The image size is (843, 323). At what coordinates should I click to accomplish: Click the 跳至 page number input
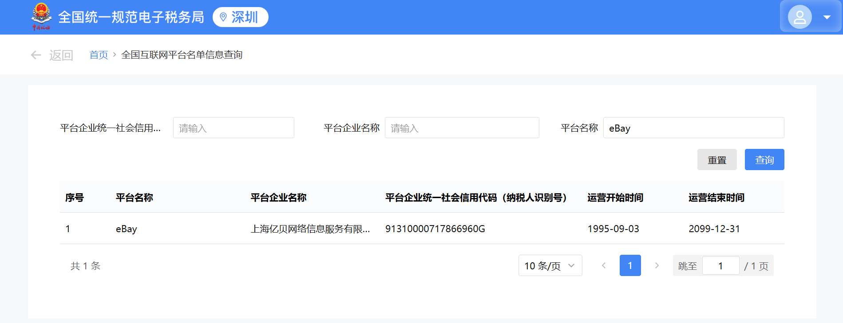click(720, 265)
